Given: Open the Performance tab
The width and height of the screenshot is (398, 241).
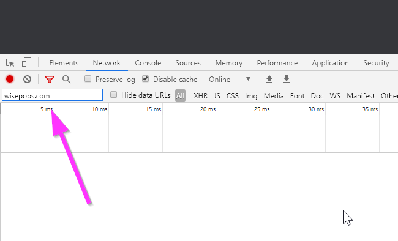Looking at the screenshot, I should [277, 63].
